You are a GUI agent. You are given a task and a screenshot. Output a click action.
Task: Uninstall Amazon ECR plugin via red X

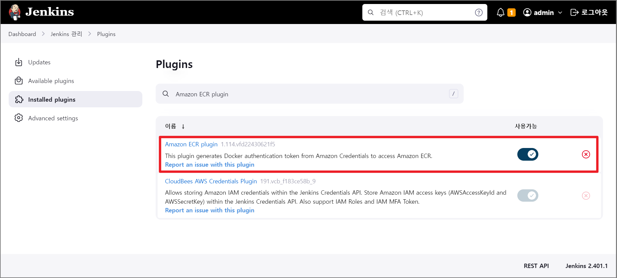tap(586, 154)
